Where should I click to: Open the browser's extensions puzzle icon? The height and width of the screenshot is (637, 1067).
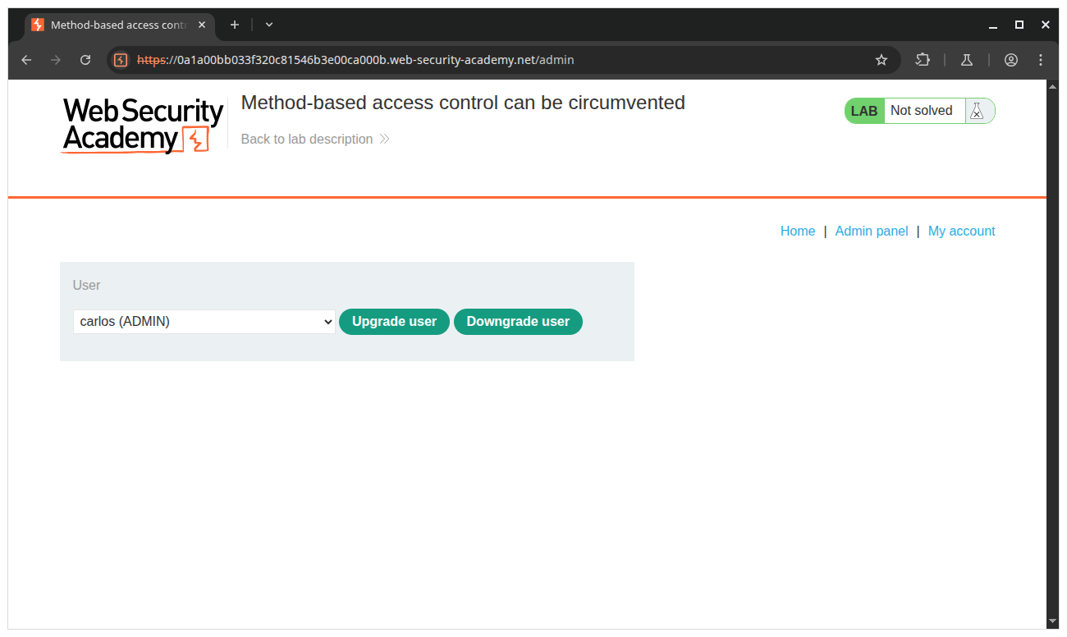tap(923, 59)
